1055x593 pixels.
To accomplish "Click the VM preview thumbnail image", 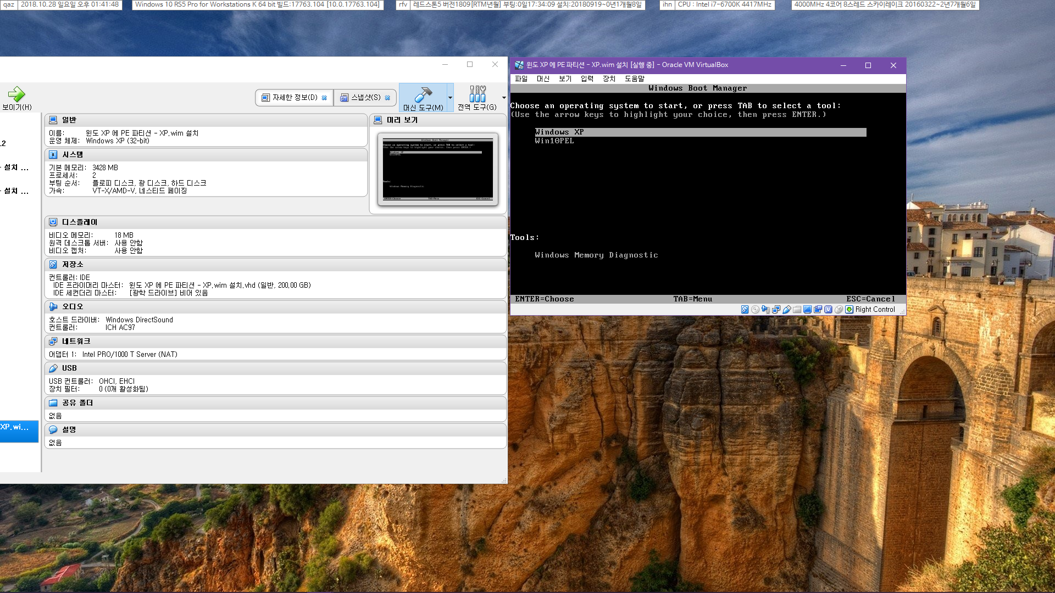I will [x=438, y=169].
